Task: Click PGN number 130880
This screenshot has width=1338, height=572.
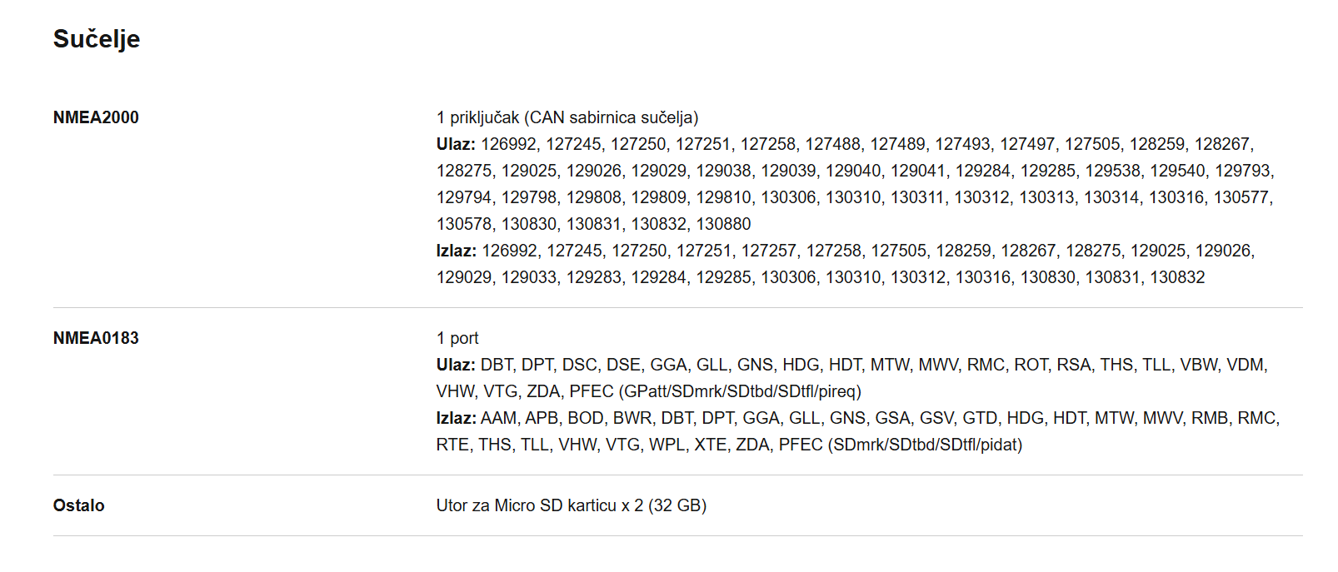Action: point(723,224)
